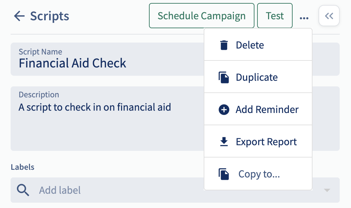Choose Export Report from the menu
The image size is (351, 208).
click(x=258, y=142)
